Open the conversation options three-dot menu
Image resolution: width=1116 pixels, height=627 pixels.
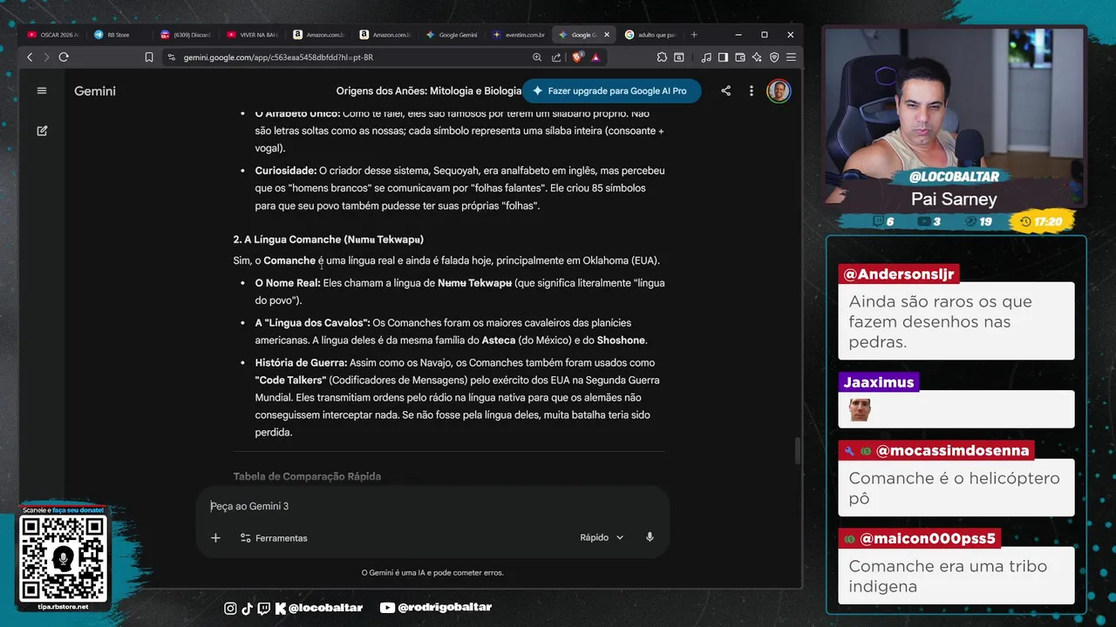click(x=751, y=91)
